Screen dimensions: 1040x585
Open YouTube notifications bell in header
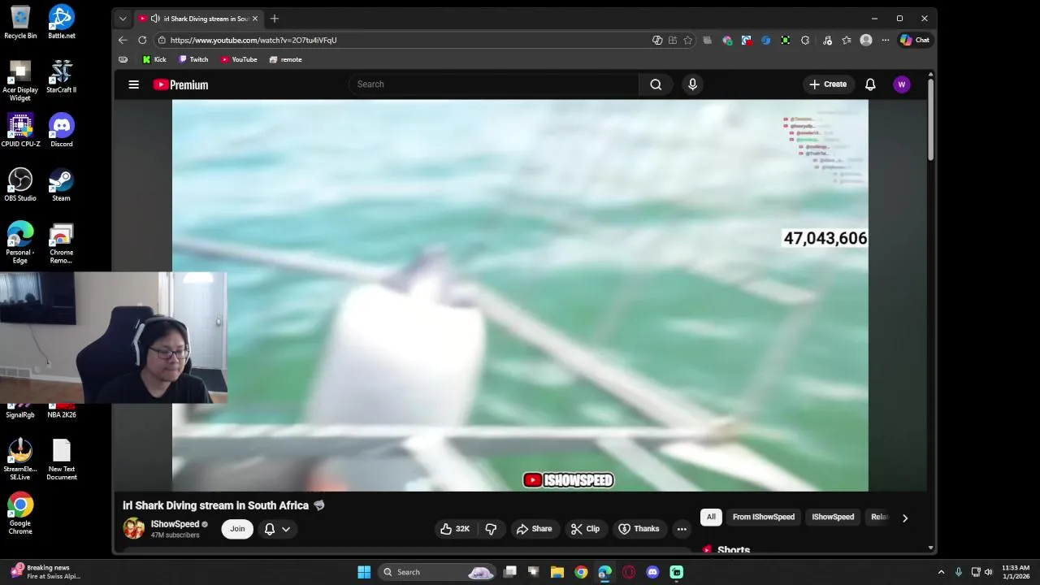[x=870, y=84]
